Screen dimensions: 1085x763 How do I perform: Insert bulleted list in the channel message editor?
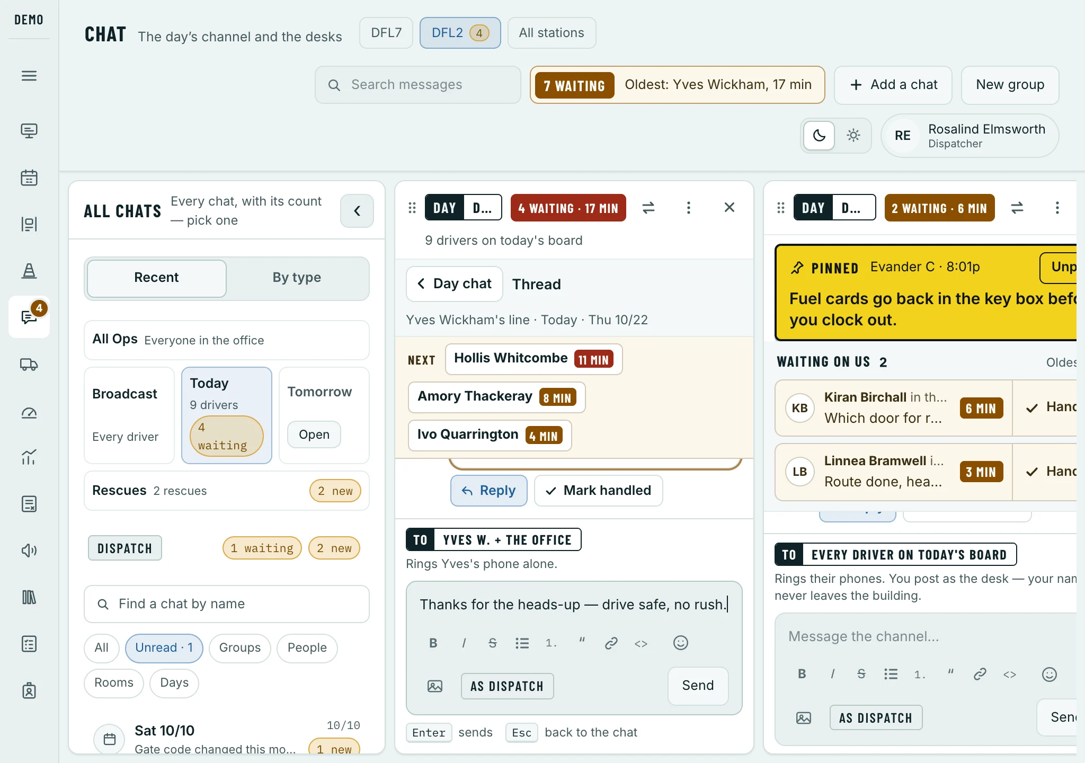[x=891, y=674]
